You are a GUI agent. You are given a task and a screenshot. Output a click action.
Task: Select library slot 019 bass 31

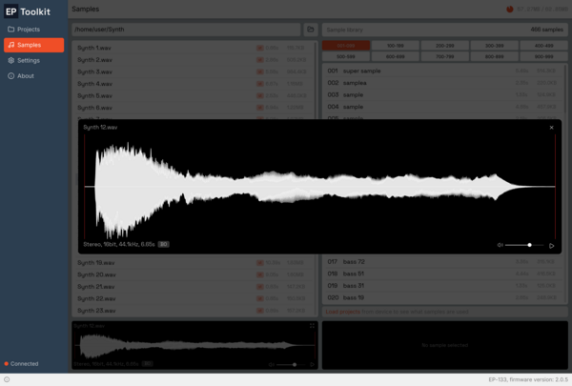443,286
